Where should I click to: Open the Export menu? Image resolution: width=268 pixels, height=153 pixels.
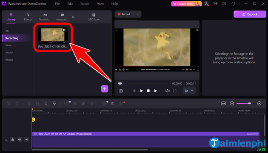85,3
